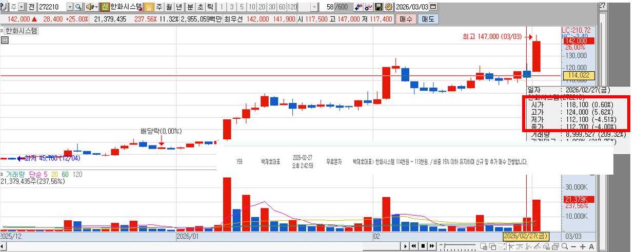Open the 주 type dropdown arrow

(21, 7)
